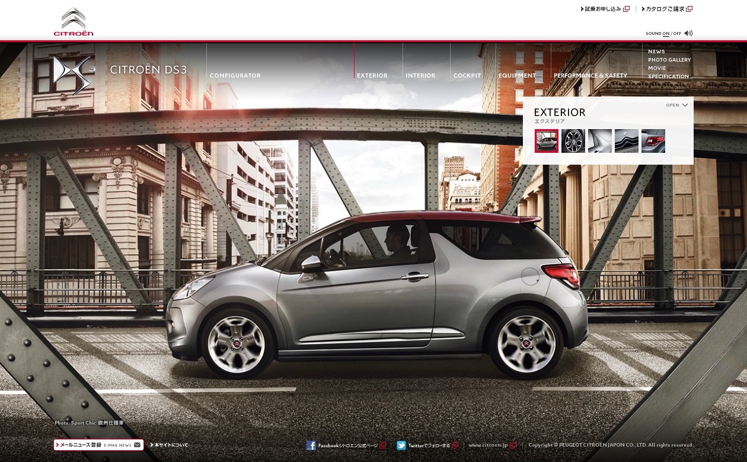Click the external-link icon beside カタログご請求
The height and width of the screenshot is (462, 747).
point(689,9)
